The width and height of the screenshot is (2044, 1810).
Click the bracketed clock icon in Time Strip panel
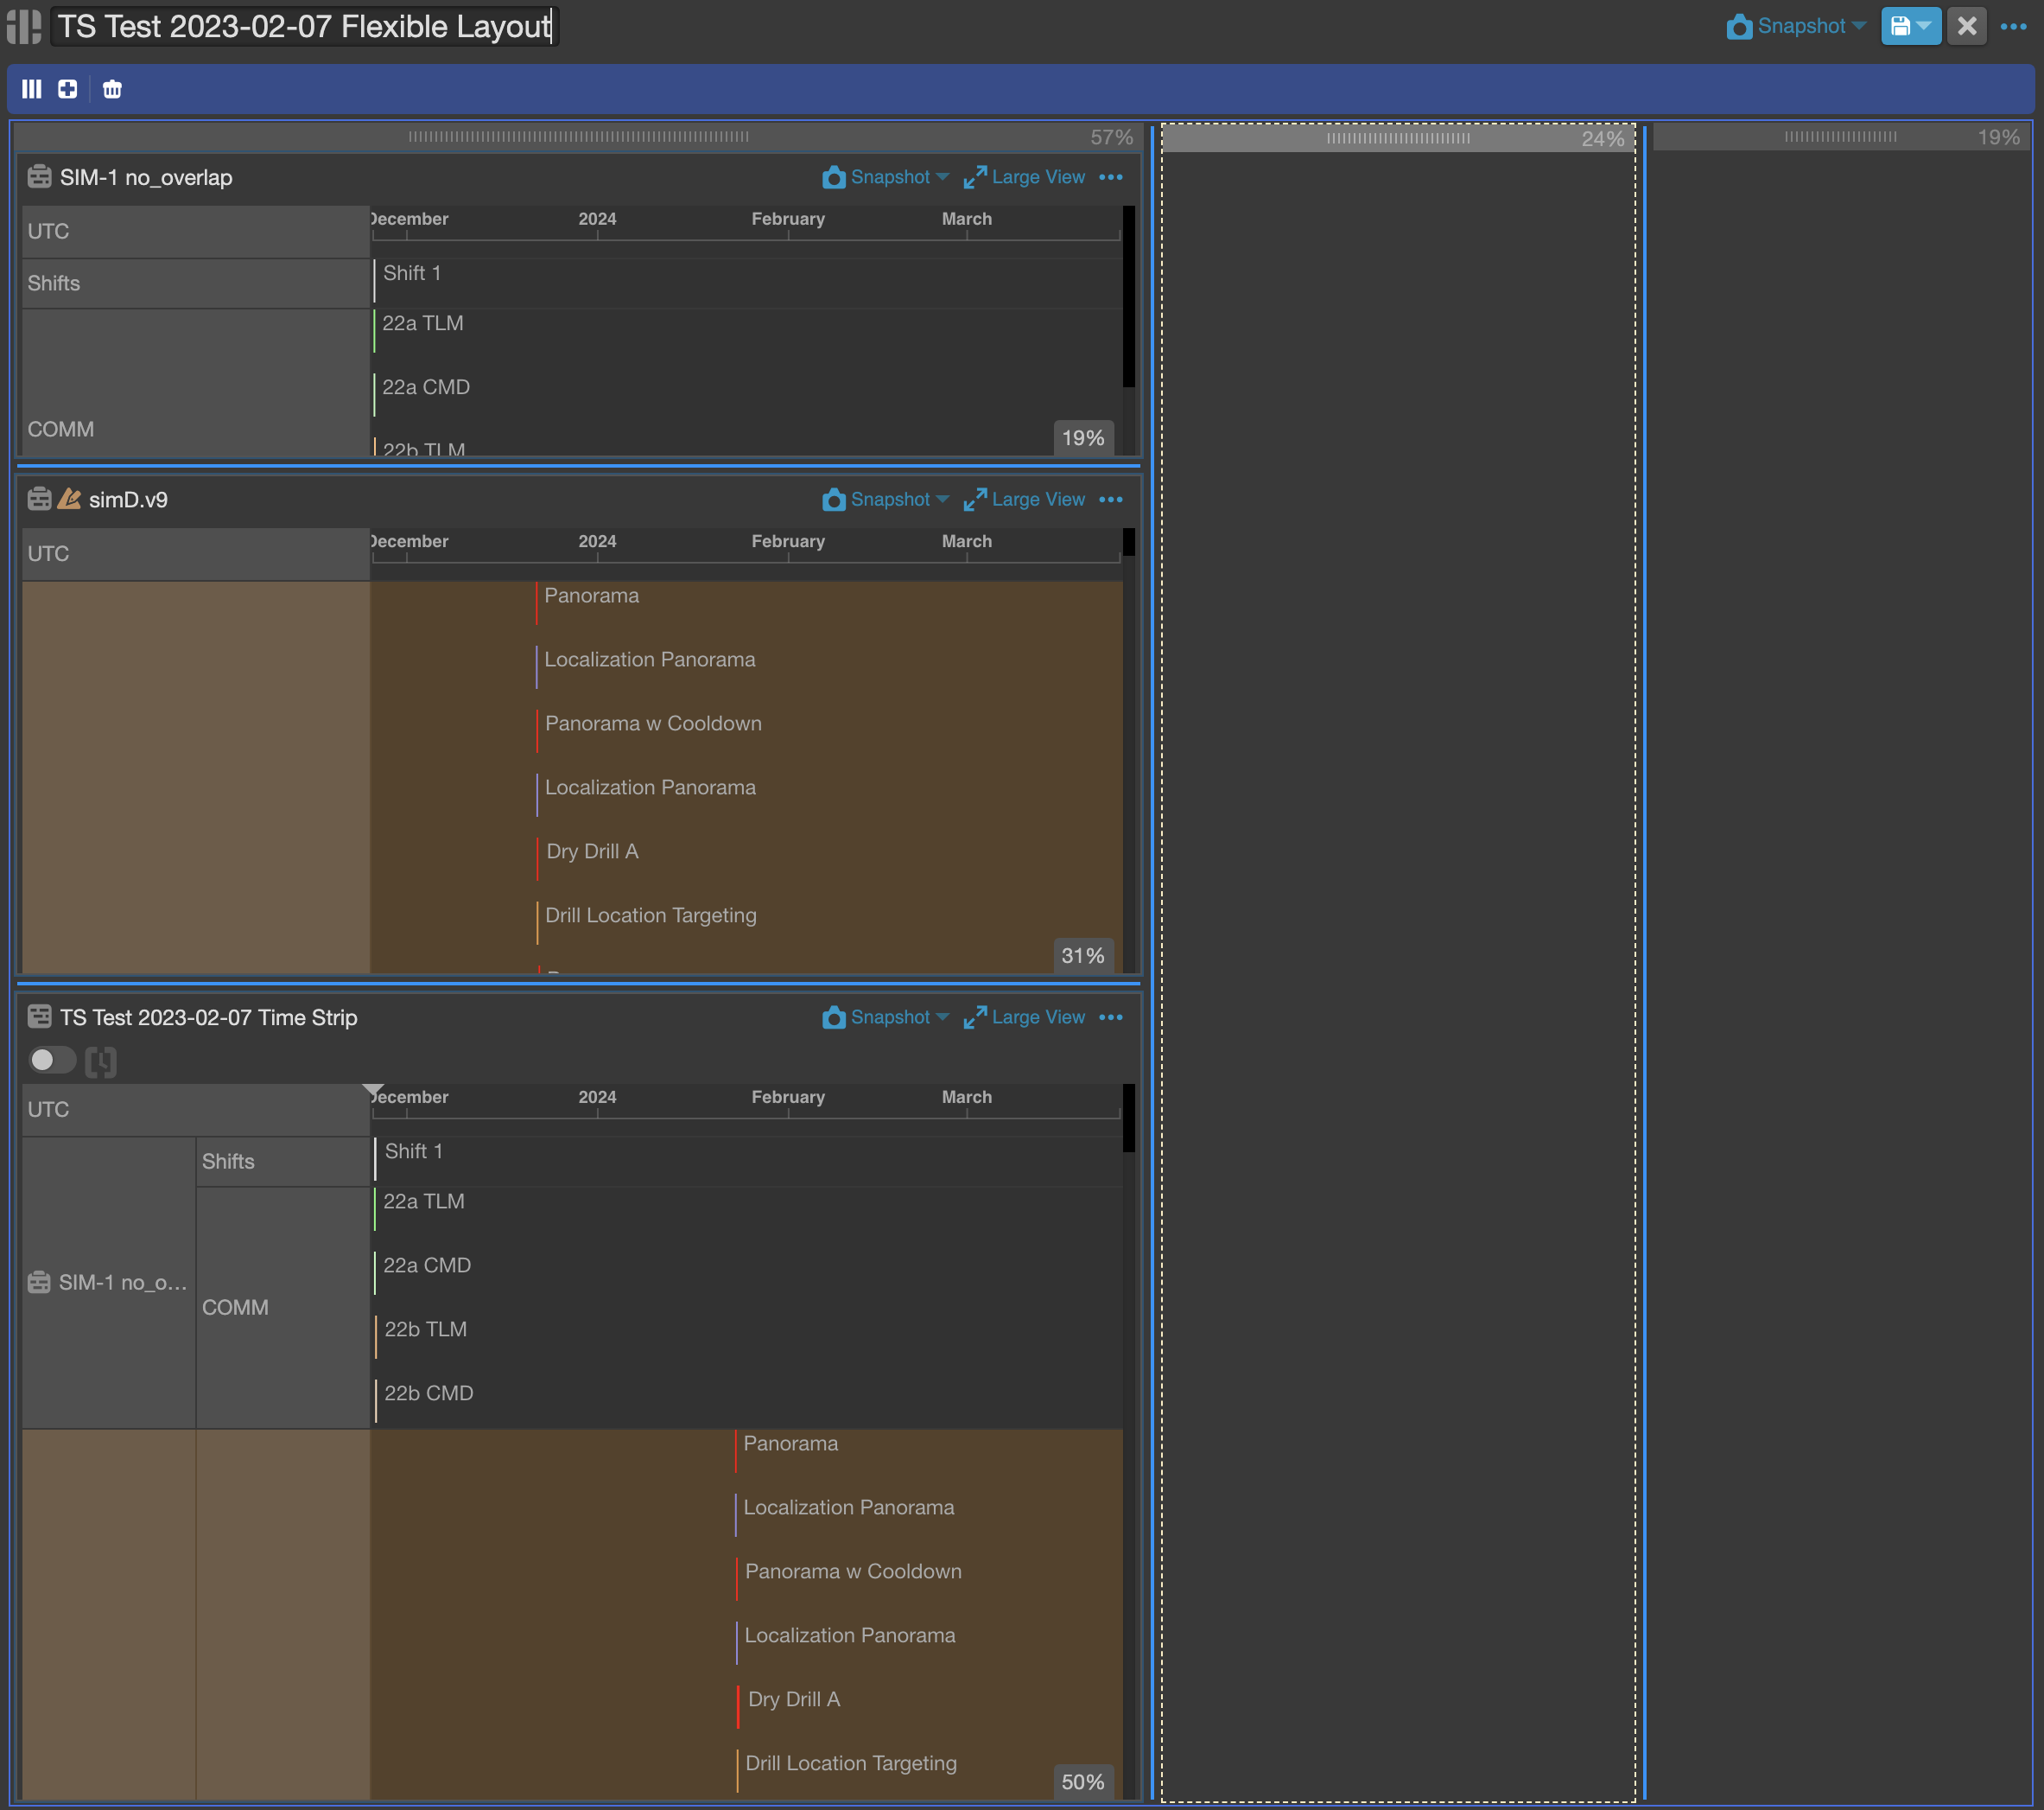click(x=101, y=1061)
